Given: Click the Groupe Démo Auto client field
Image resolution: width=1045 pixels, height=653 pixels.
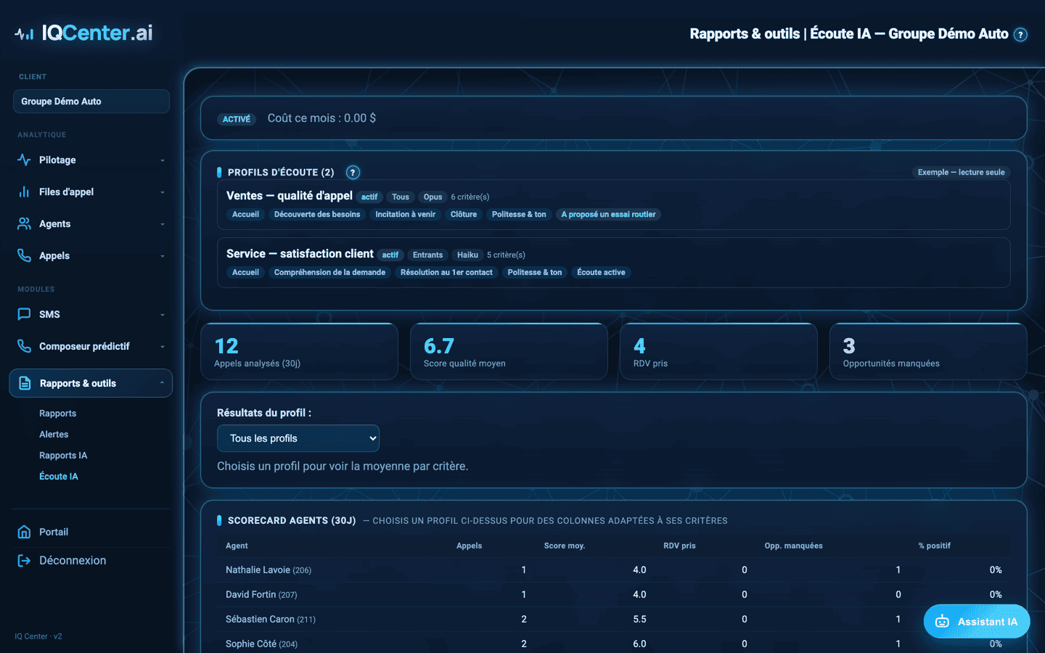Looking at the screenshot, I should (x=91, y=102).
